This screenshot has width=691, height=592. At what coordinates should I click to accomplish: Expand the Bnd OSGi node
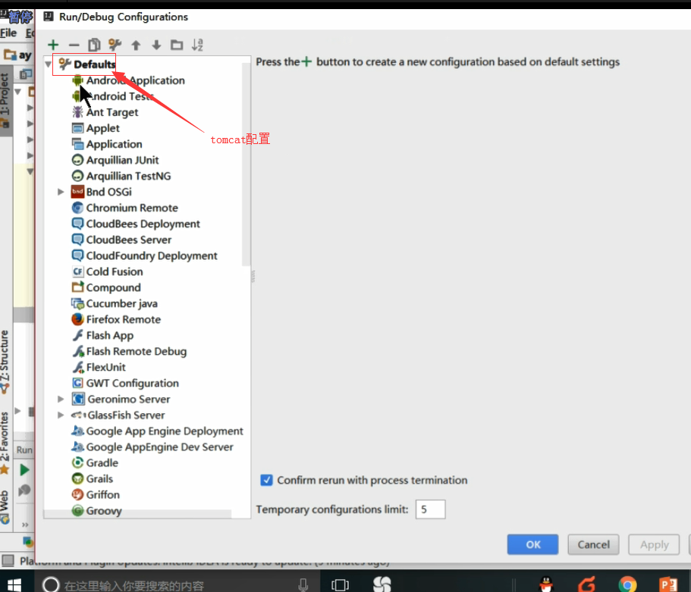point(61,192)
